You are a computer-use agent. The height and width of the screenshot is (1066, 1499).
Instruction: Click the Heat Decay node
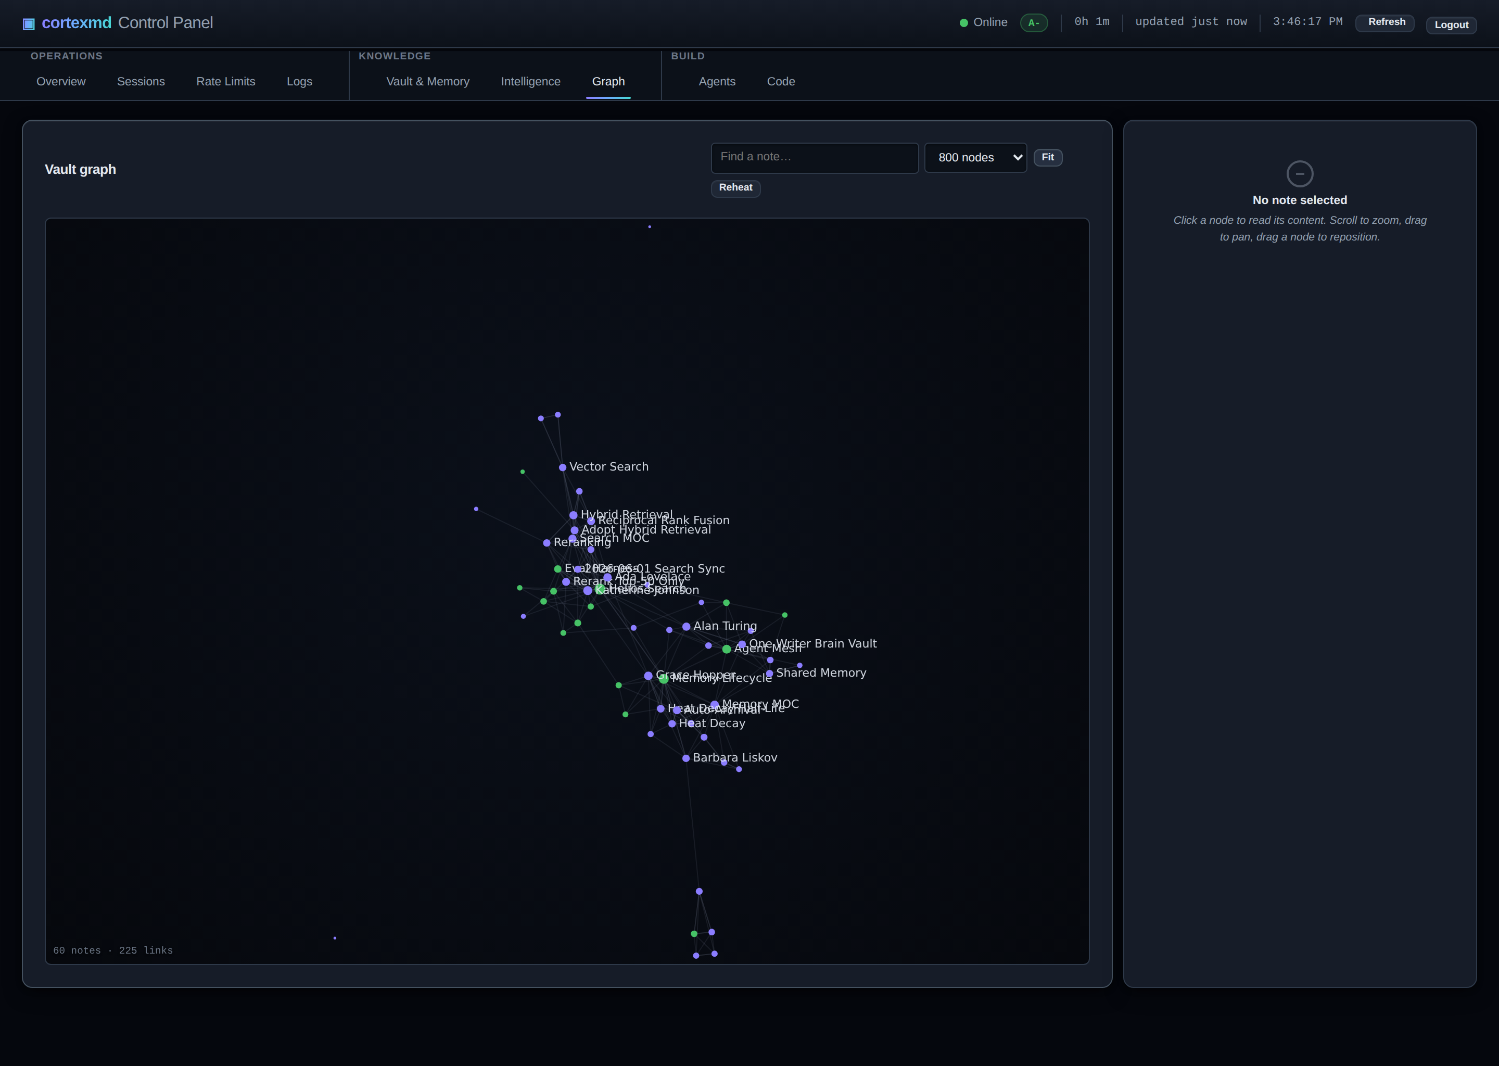coord(672,724)
